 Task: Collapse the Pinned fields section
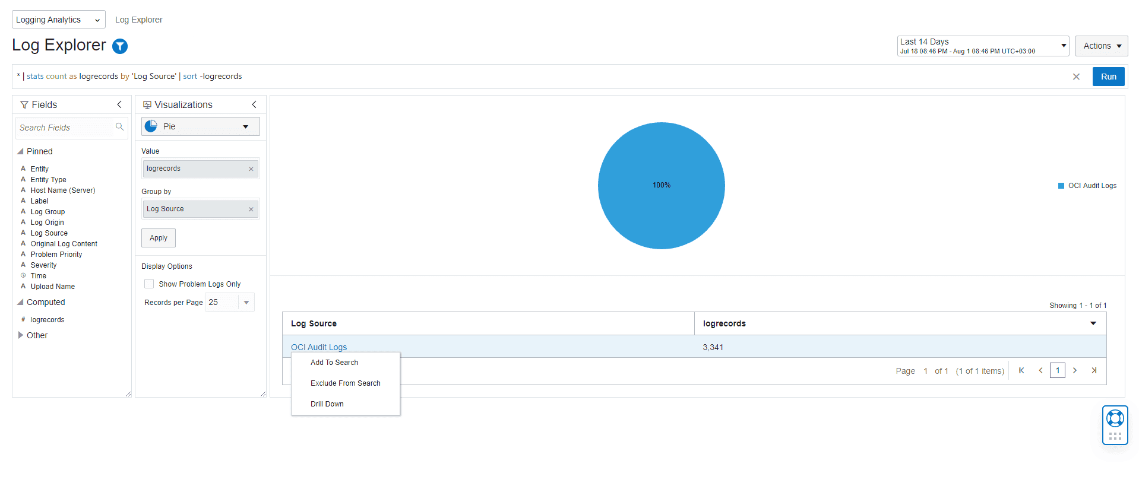pyautogui.click(x=21, y=152)
